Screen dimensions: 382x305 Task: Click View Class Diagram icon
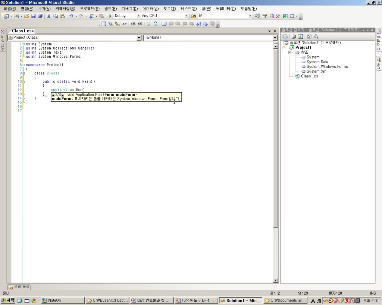[x=316, y=36]
